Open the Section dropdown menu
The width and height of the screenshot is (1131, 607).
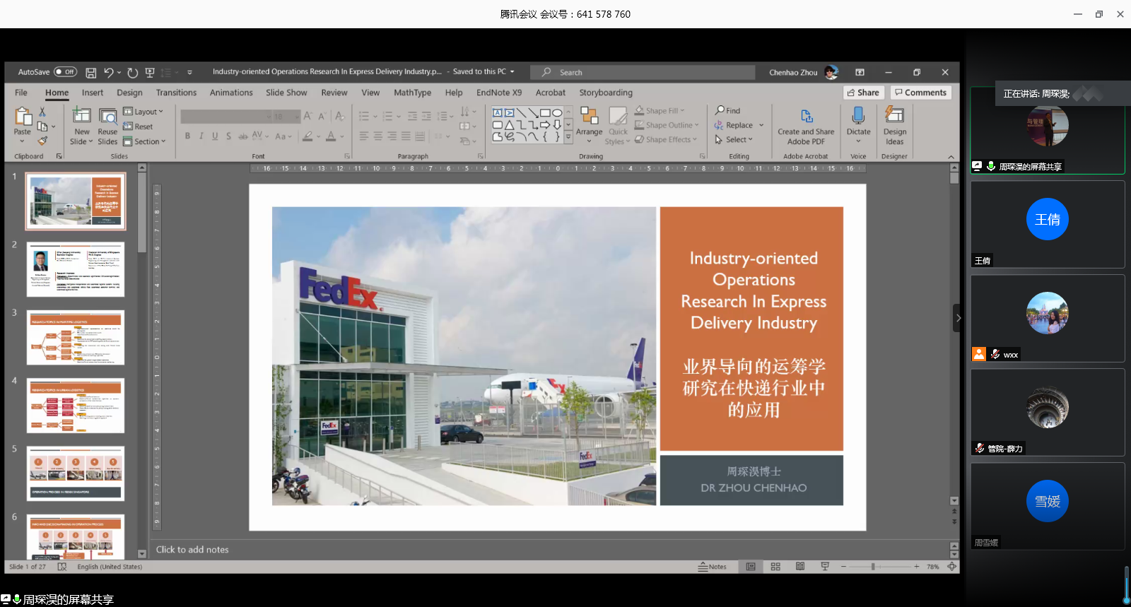pos(145,141)
